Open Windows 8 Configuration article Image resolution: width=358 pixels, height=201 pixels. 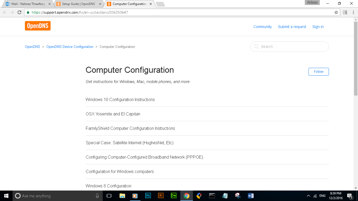(x=109, y=186)
